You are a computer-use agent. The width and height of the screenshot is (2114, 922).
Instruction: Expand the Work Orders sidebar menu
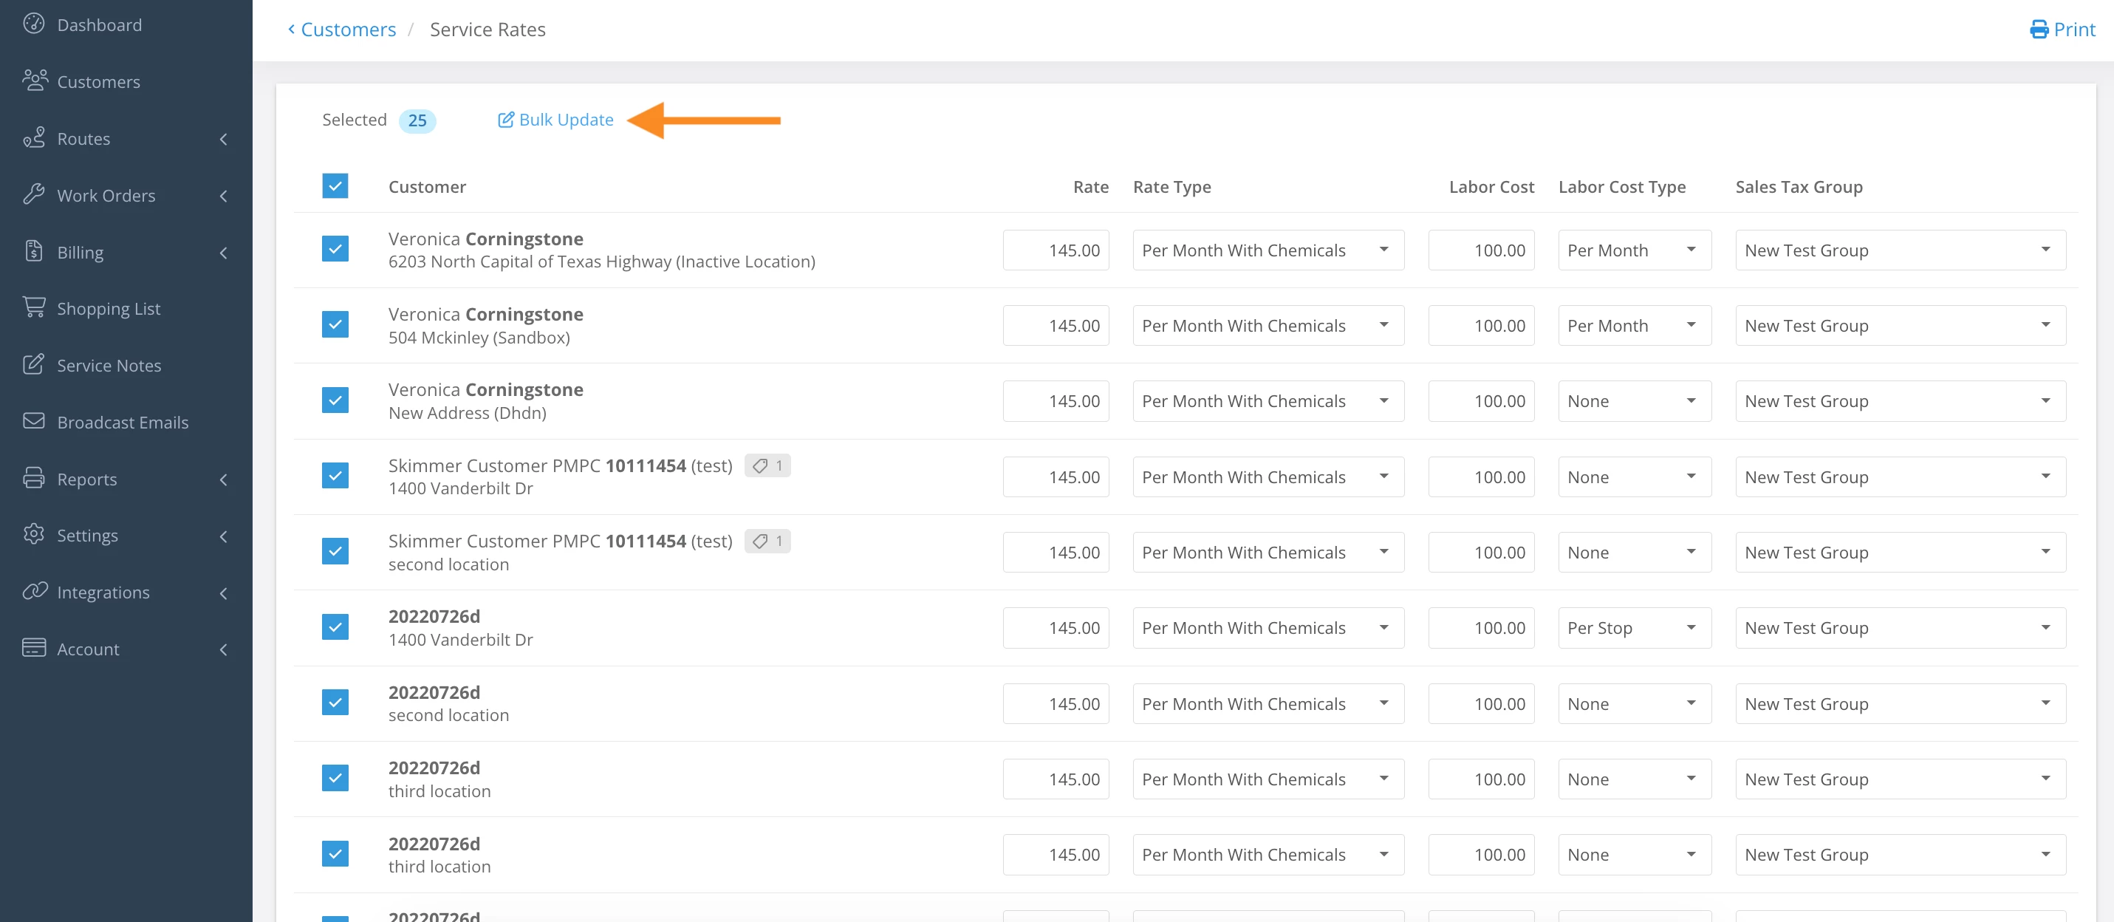click(106, 195)
